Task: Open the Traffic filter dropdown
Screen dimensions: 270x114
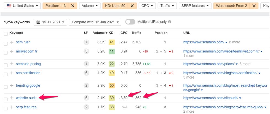Action: tap(167, 6)
